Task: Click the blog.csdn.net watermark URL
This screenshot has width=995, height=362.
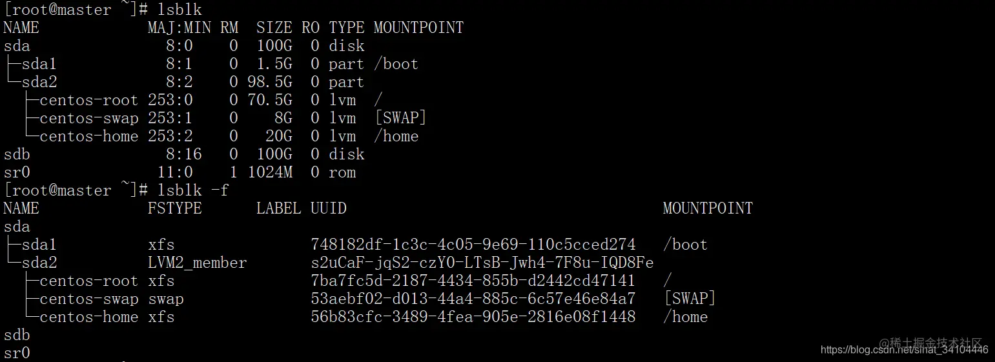Action: click(904, 350)
